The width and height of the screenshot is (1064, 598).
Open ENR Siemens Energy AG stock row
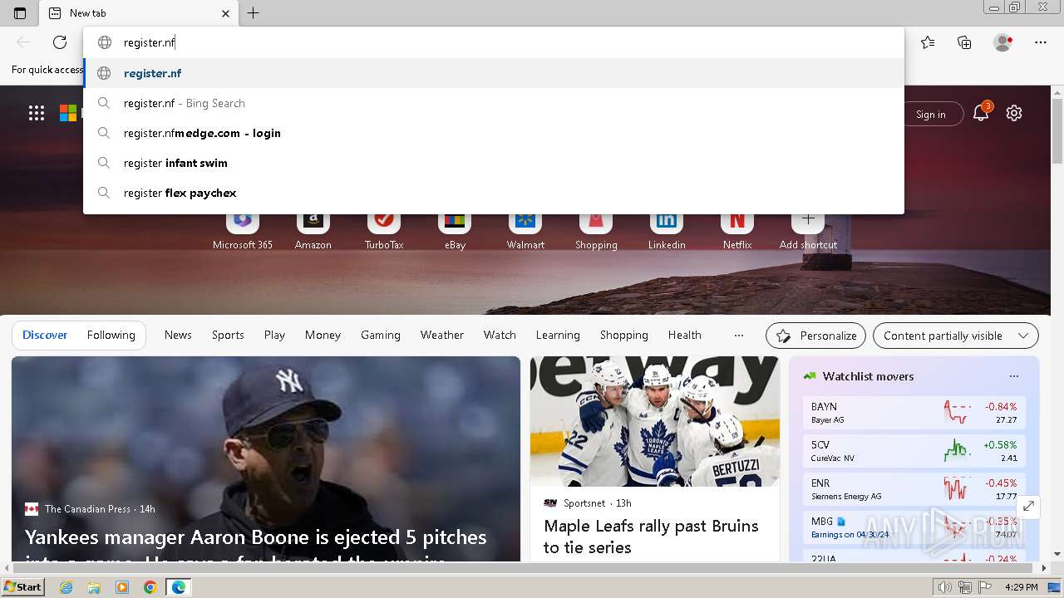coord(914,489)
